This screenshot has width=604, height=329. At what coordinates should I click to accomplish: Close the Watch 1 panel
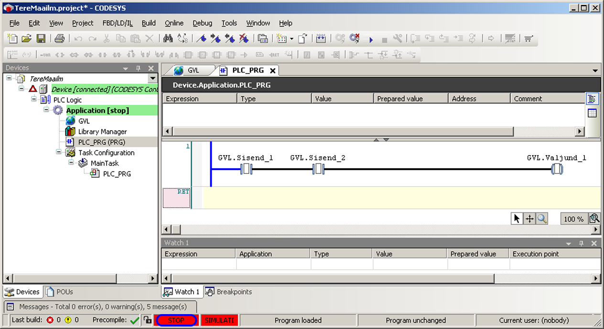pyautogui.click(x=594, y=243)
